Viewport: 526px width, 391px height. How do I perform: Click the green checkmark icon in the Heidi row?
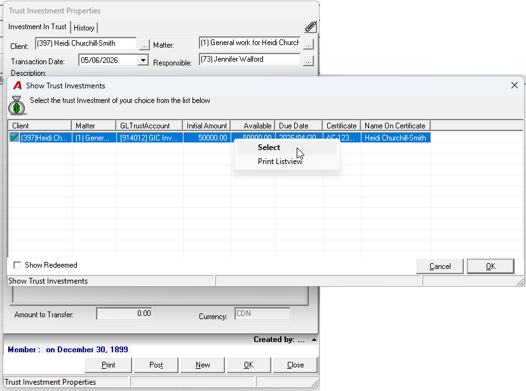pyautogui.click(x=14, y=137)
